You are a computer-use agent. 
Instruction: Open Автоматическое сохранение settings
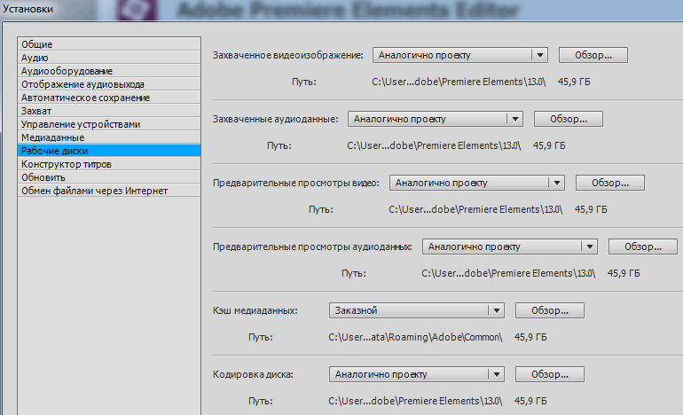109,98
